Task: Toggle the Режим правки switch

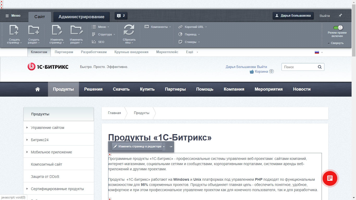Action: [338, 28]
